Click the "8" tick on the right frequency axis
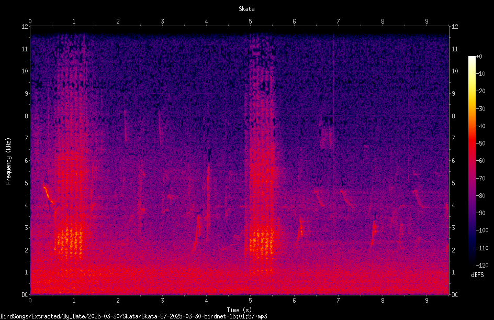 coord(453,116)
